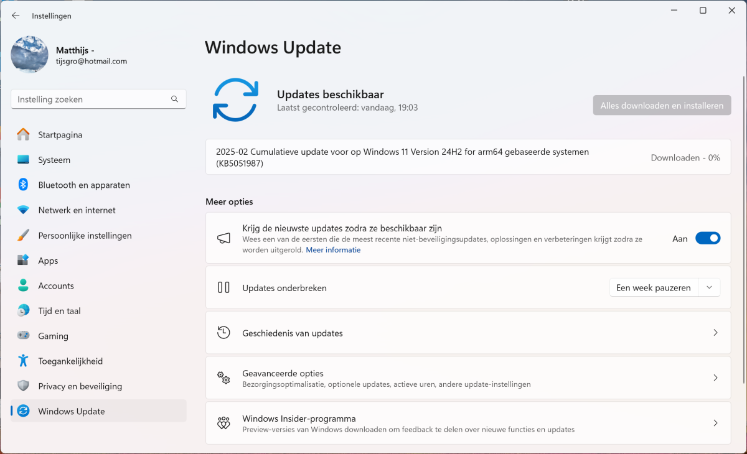747x454 pixels.
Task: Select Systeem in the sidebar
Action: tap(54, 160)
